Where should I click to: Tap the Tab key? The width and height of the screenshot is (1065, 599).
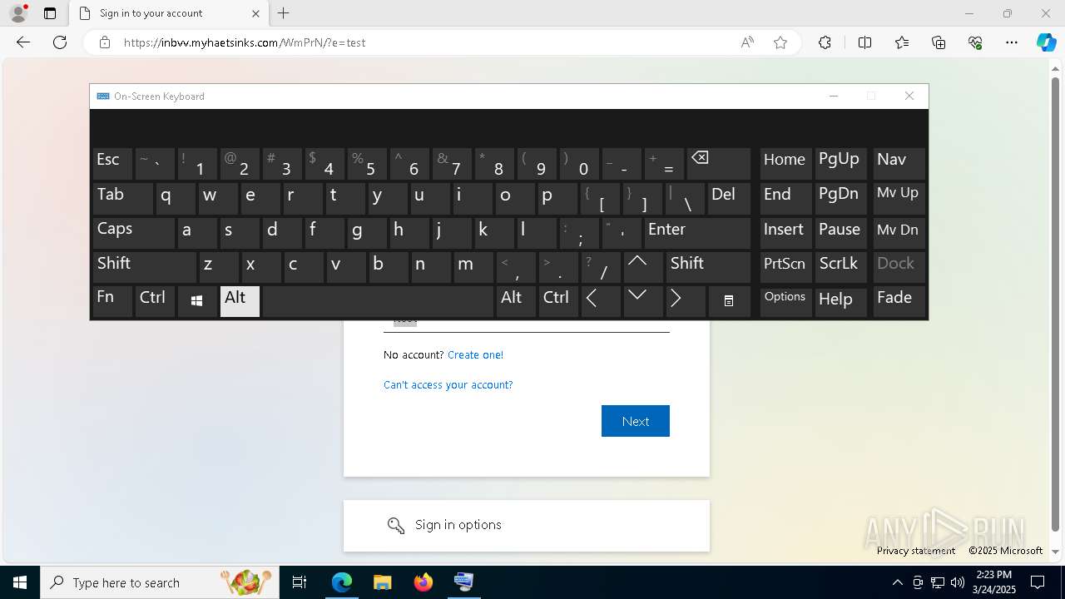pos(123,199)
